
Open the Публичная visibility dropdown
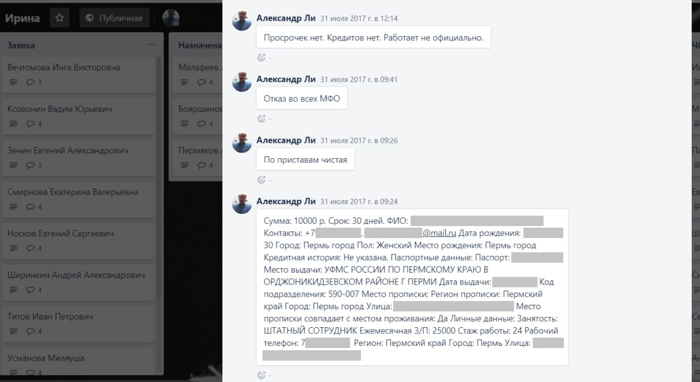pyautogui.click(x=114, y=18)
